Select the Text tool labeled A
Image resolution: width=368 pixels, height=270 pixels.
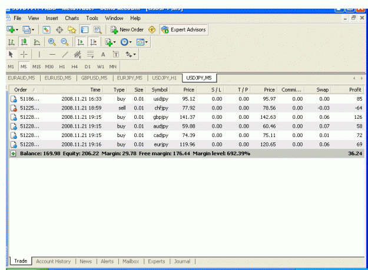coord(103,55)
